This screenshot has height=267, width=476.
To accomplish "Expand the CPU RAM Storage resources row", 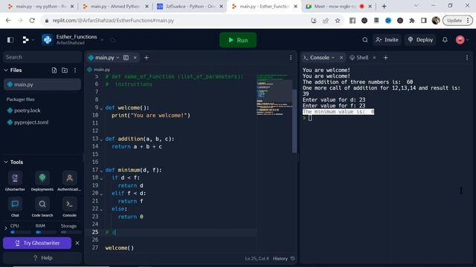I will click(x=5, y=228).
